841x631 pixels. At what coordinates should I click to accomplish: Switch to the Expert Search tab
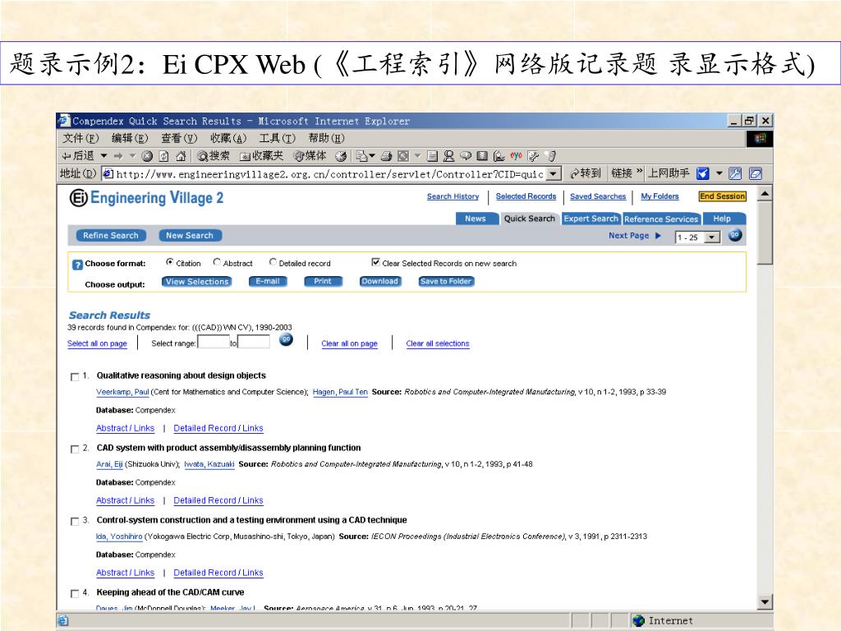click(591, 219)
